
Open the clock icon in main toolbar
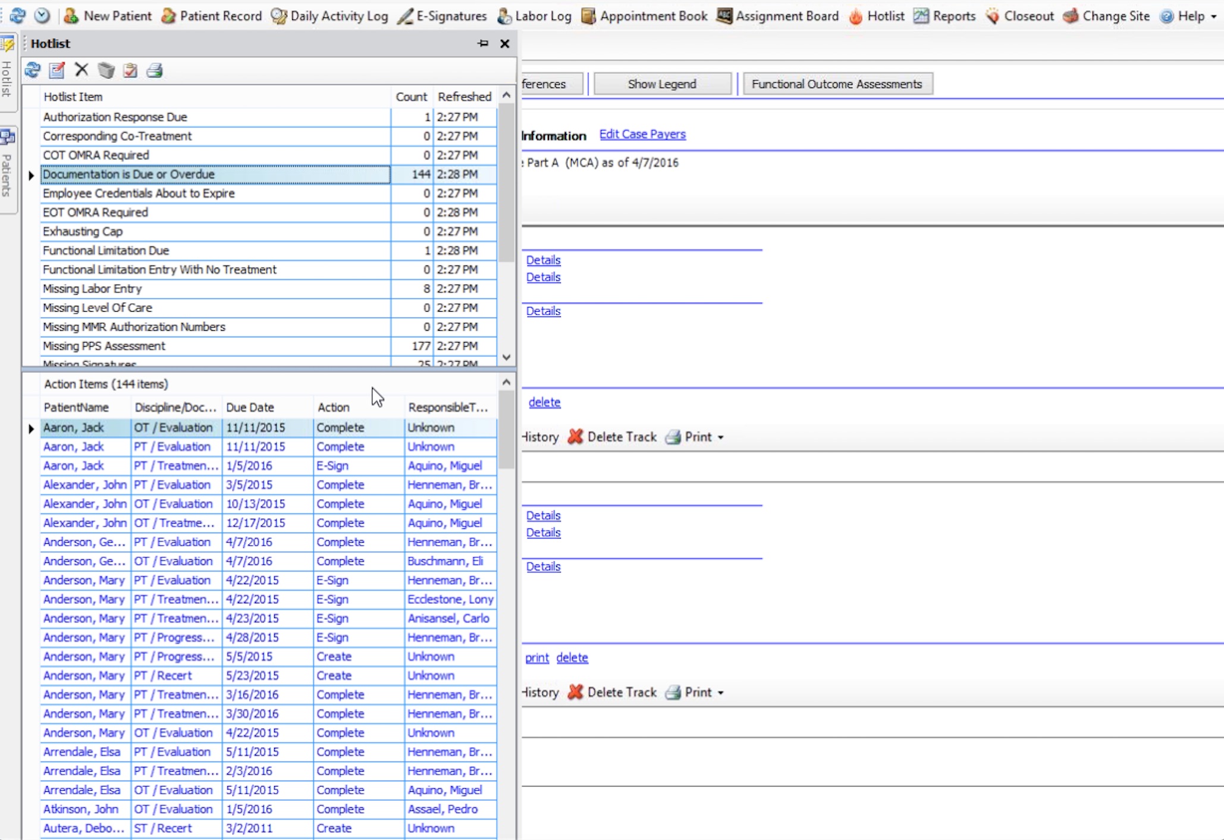pos(42,16)
